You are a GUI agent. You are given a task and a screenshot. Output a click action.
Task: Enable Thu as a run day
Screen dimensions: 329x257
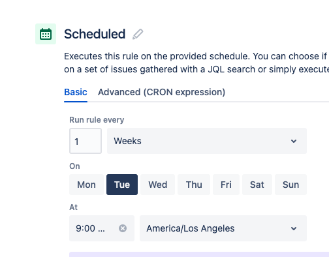point(194,185)
